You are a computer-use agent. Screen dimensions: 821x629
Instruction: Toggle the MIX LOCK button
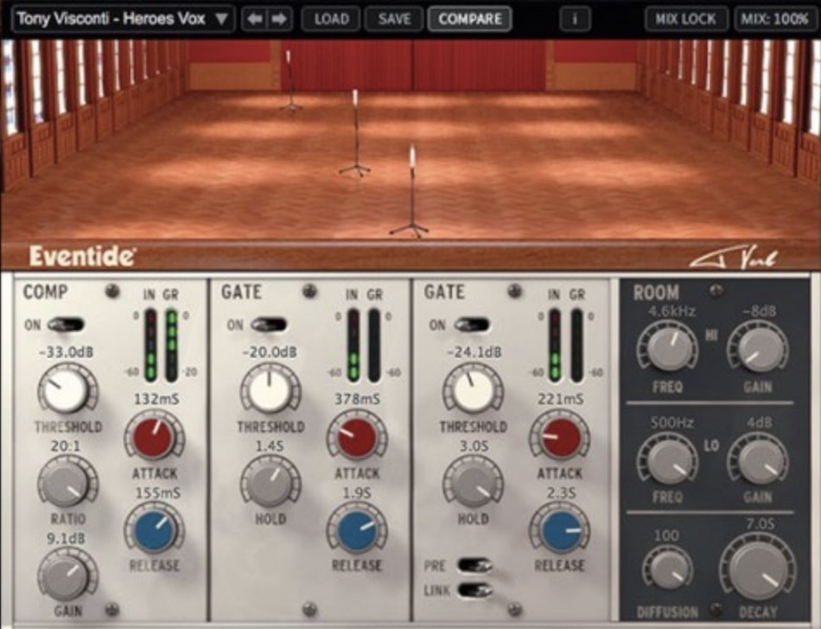(x=686, y=19)
